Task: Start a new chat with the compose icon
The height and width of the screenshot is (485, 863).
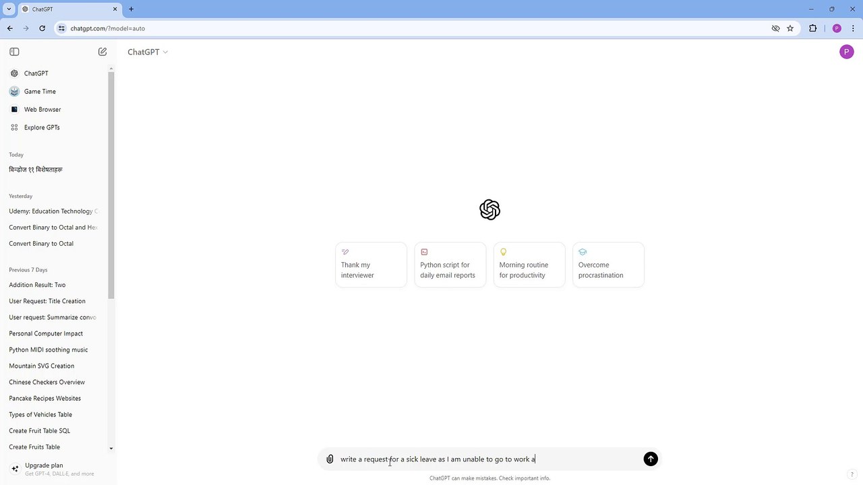Action: click(102, 52)
